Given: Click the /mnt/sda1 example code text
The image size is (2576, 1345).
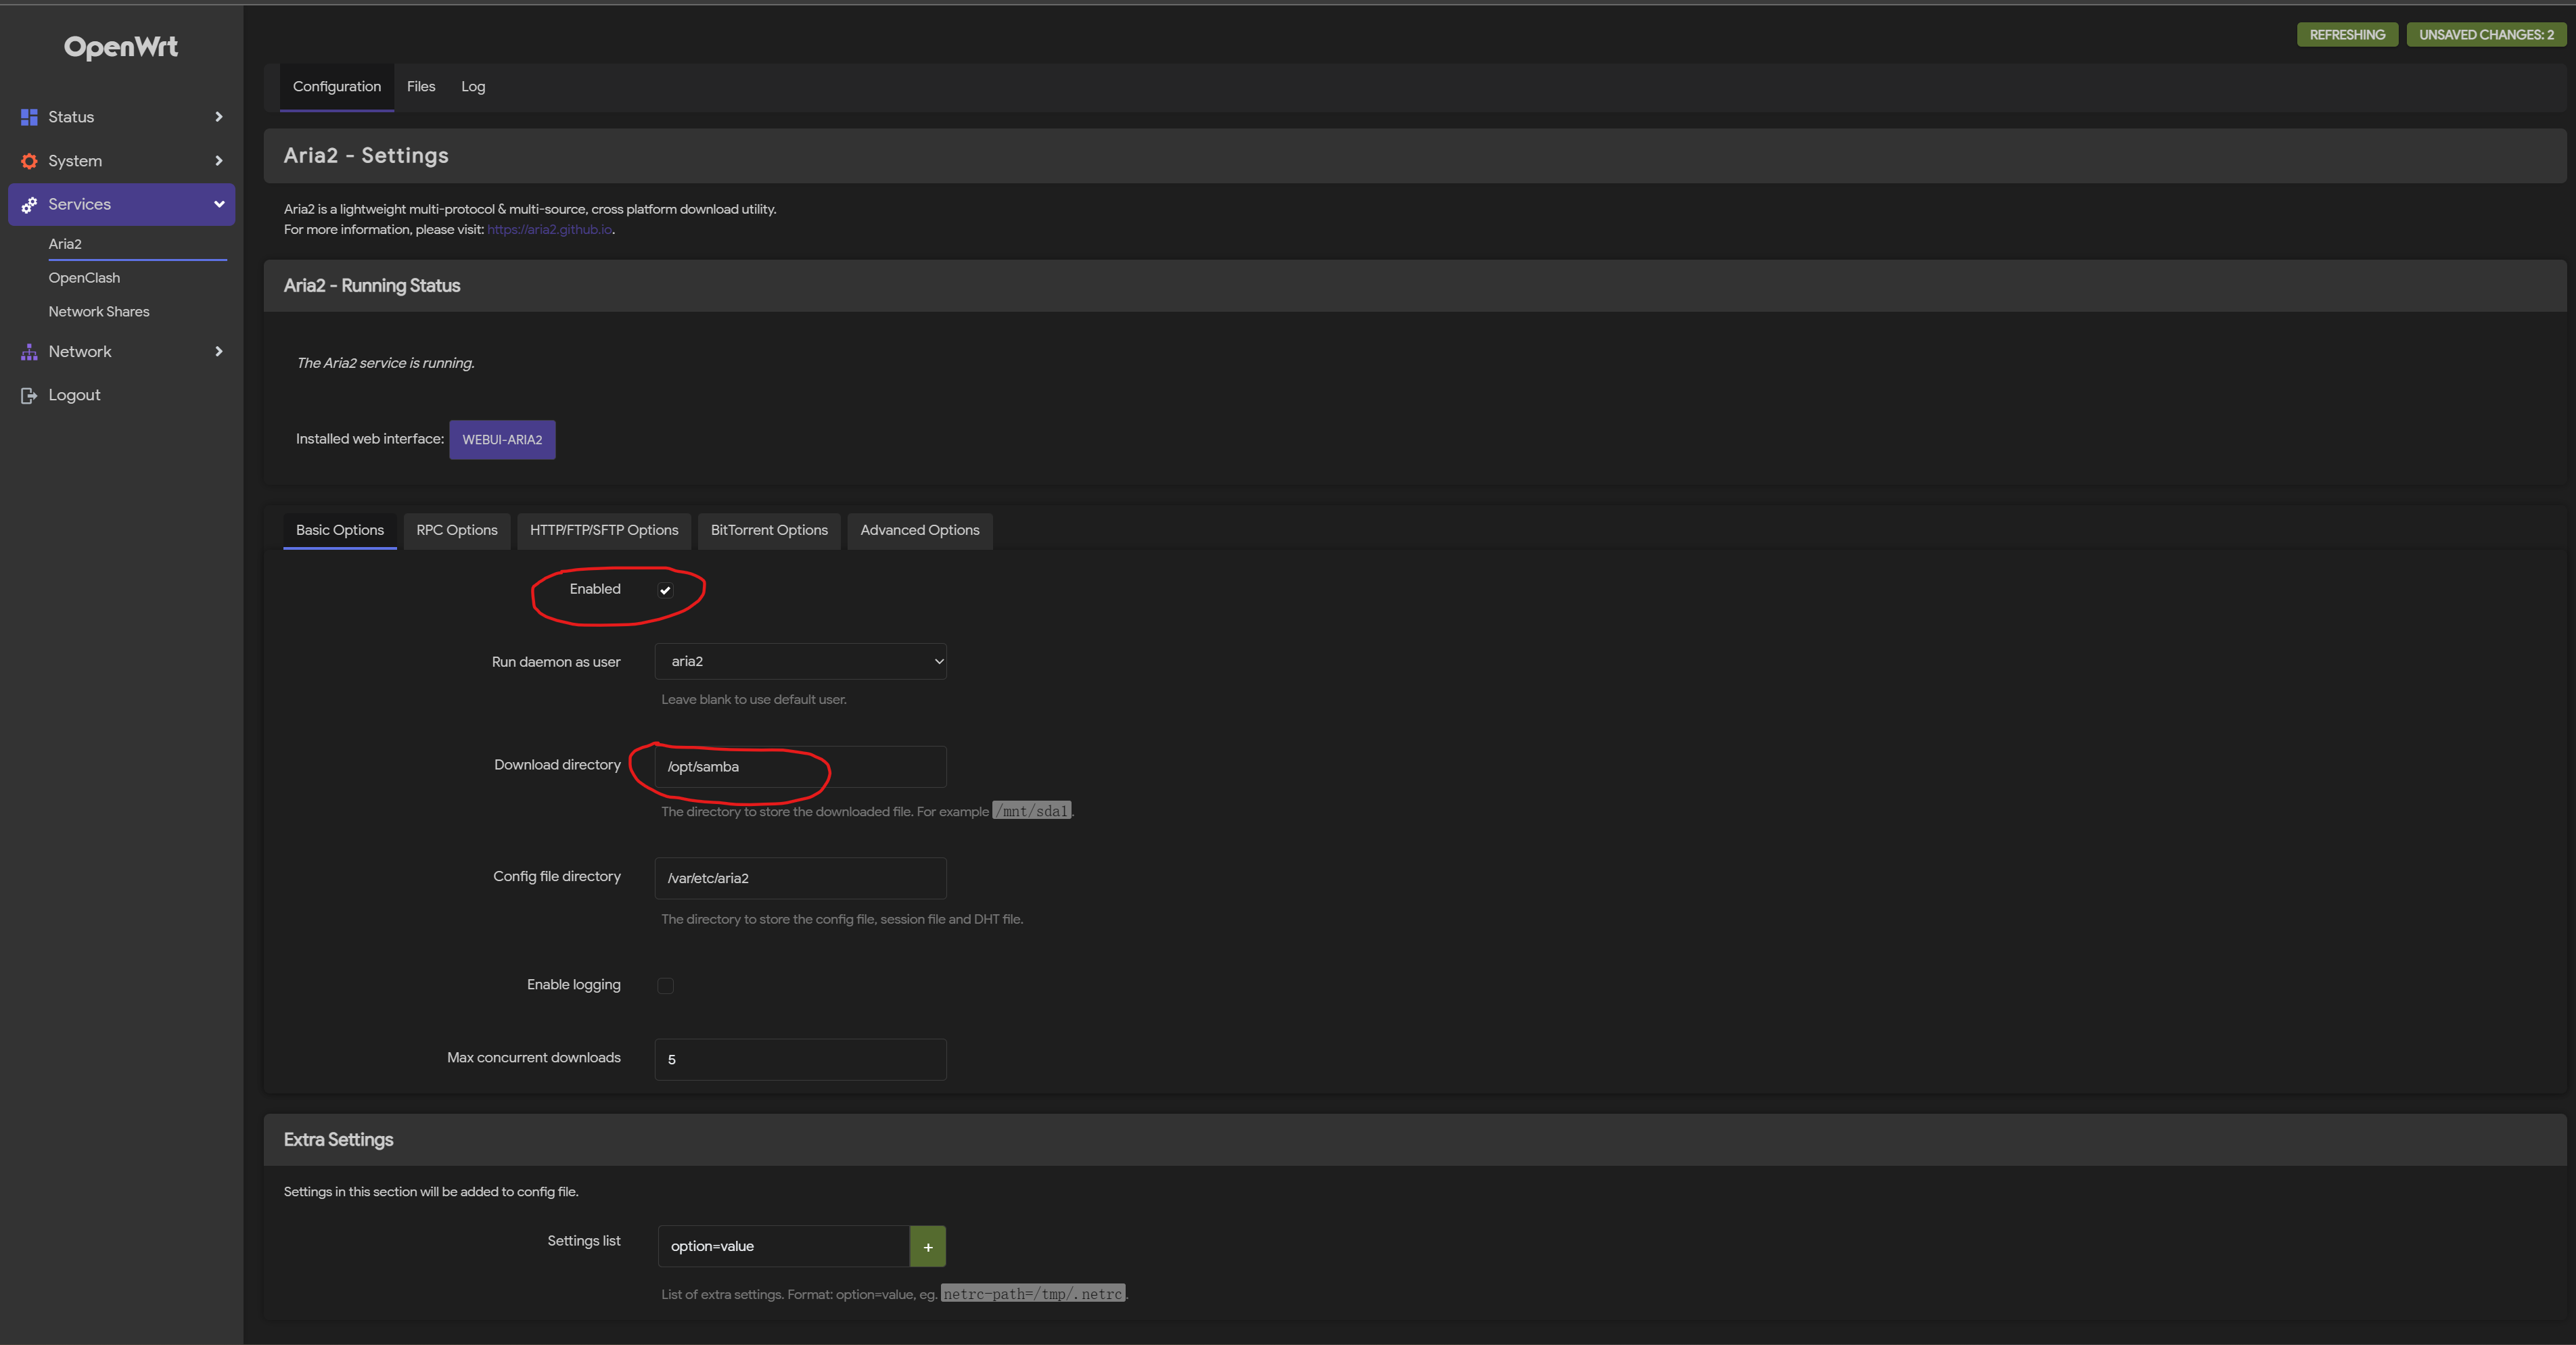Looking at the screenshot, I should pos(1032,811).
